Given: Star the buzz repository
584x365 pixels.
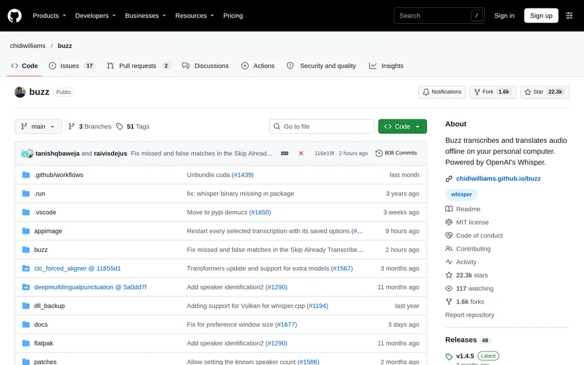Looking at the screenshot, I should coord(544,92).
